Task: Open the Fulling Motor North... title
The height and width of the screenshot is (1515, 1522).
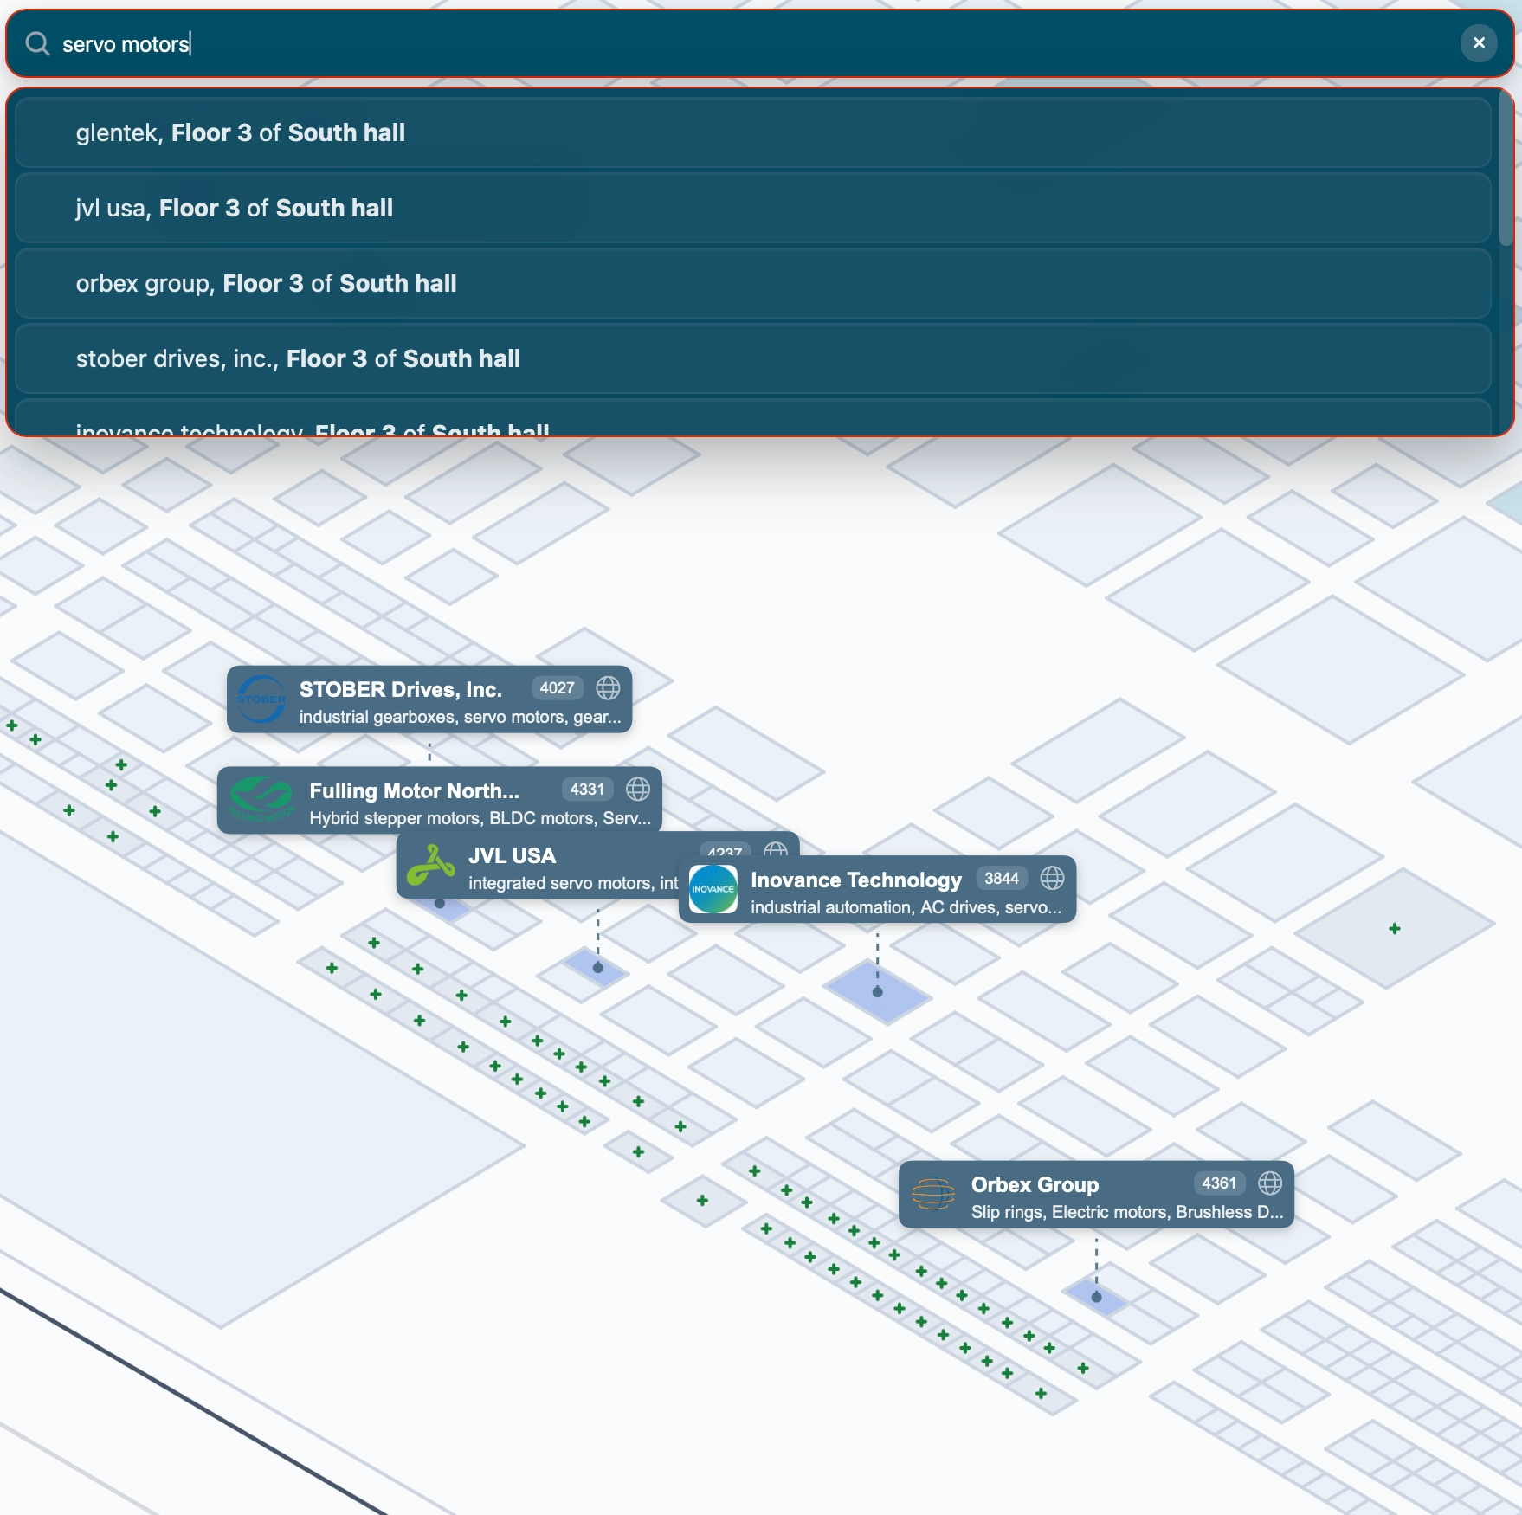Action: pyautogui.click(x=415, y=790)
